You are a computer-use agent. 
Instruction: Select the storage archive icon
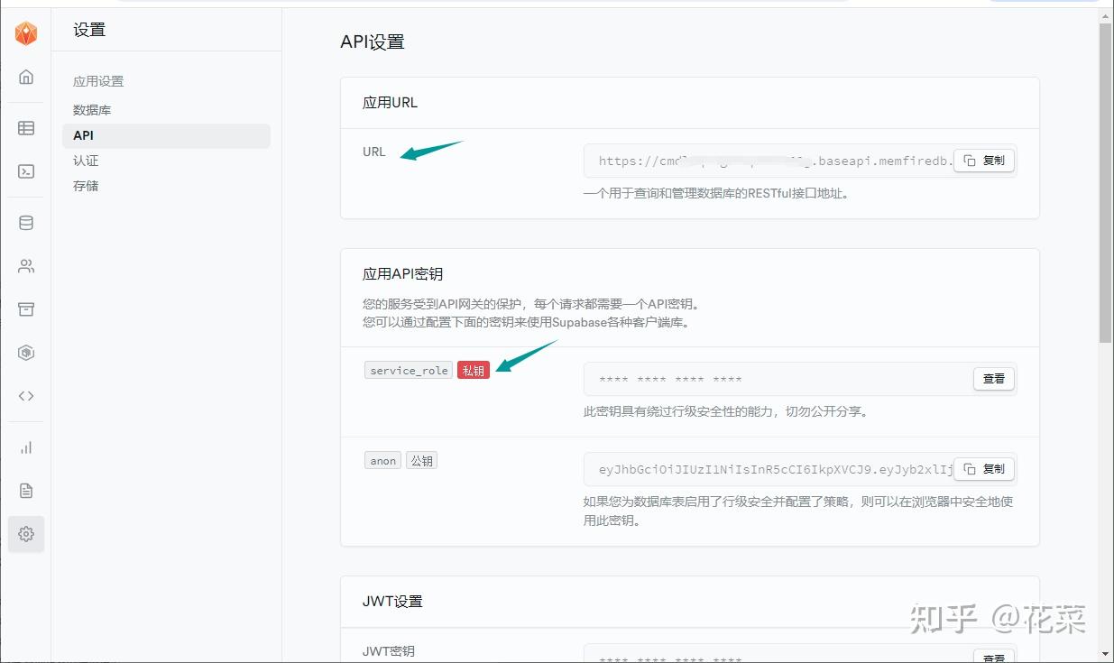pos(25,308)
